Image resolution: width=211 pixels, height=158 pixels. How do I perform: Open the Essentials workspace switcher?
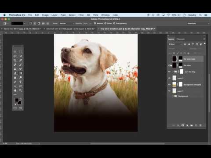pyautogui.click(x=198, y=23)
